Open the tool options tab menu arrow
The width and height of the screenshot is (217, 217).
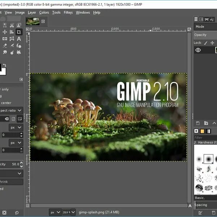21,79
